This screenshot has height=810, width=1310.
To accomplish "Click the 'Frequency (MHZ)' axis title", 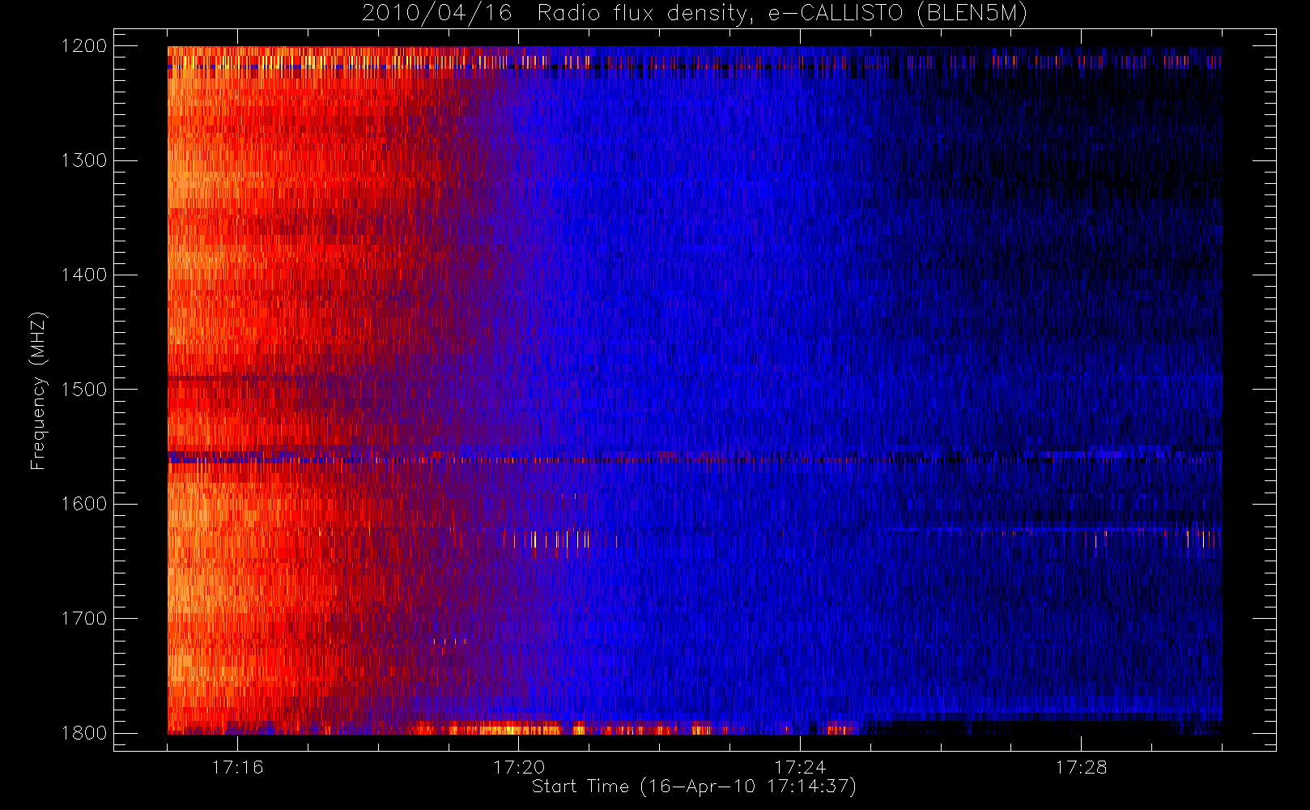I will (x=38, y=390).
